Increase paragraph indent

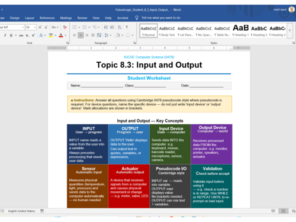coord(112,27)
